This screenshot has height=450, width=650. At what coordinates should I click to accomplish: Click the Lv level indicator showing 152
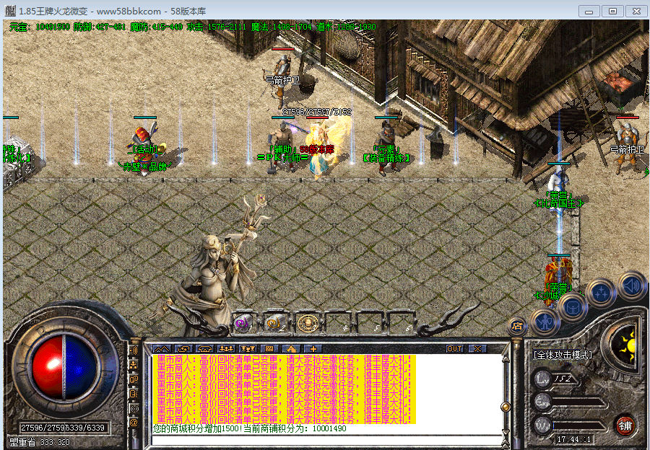point(558,379)
